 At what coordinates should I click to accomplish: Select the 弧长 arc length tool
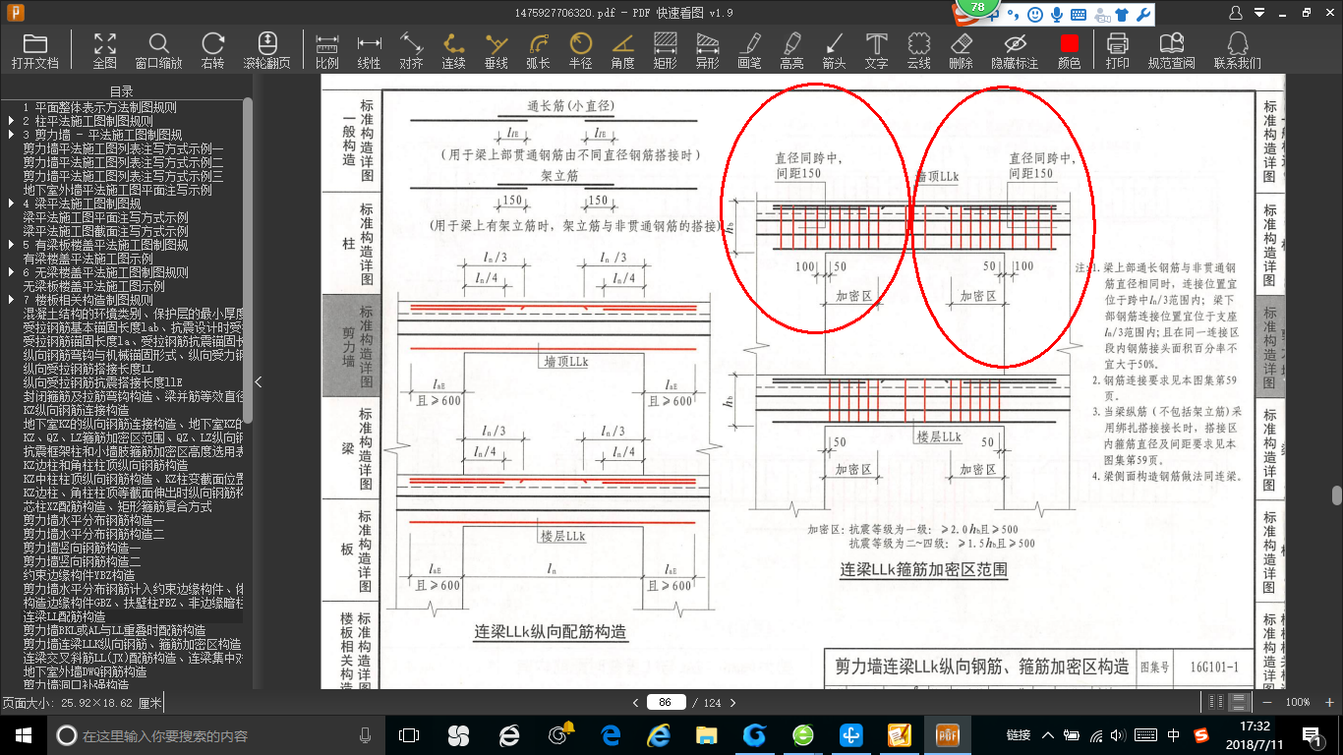coord(538,50)
